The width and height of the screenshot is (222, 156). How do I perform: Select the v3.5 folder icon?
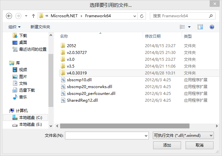(x=63, y=66)
